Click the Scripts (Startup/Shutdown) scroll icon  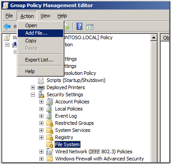coord(41,80)
